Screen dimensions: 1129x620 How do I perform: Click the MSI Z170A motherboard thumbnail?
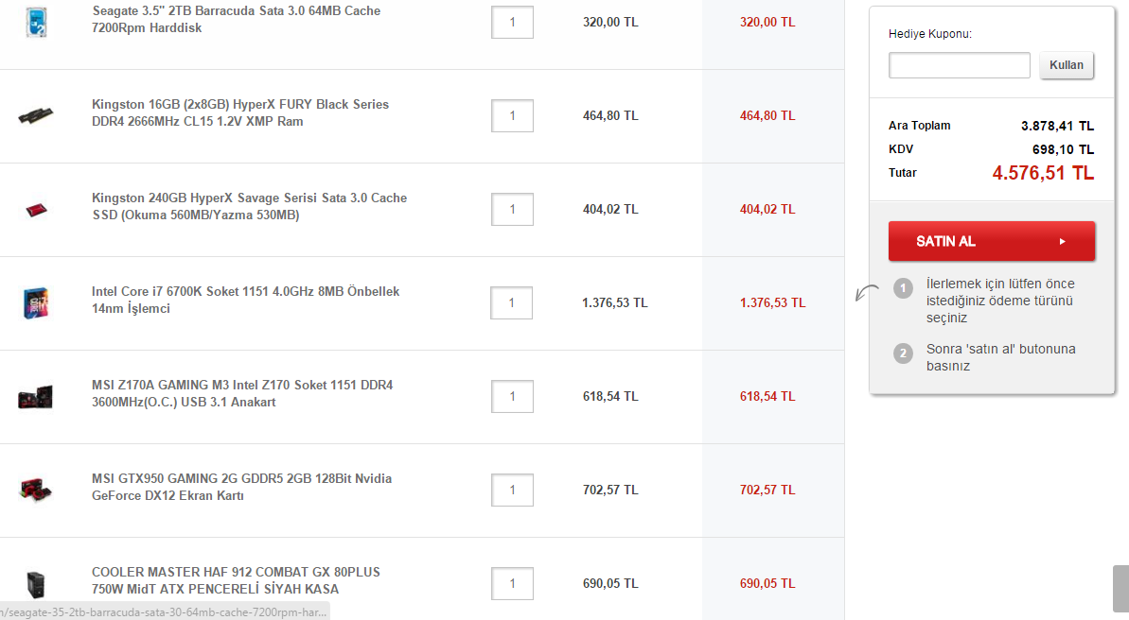click(x=35, y=396)
